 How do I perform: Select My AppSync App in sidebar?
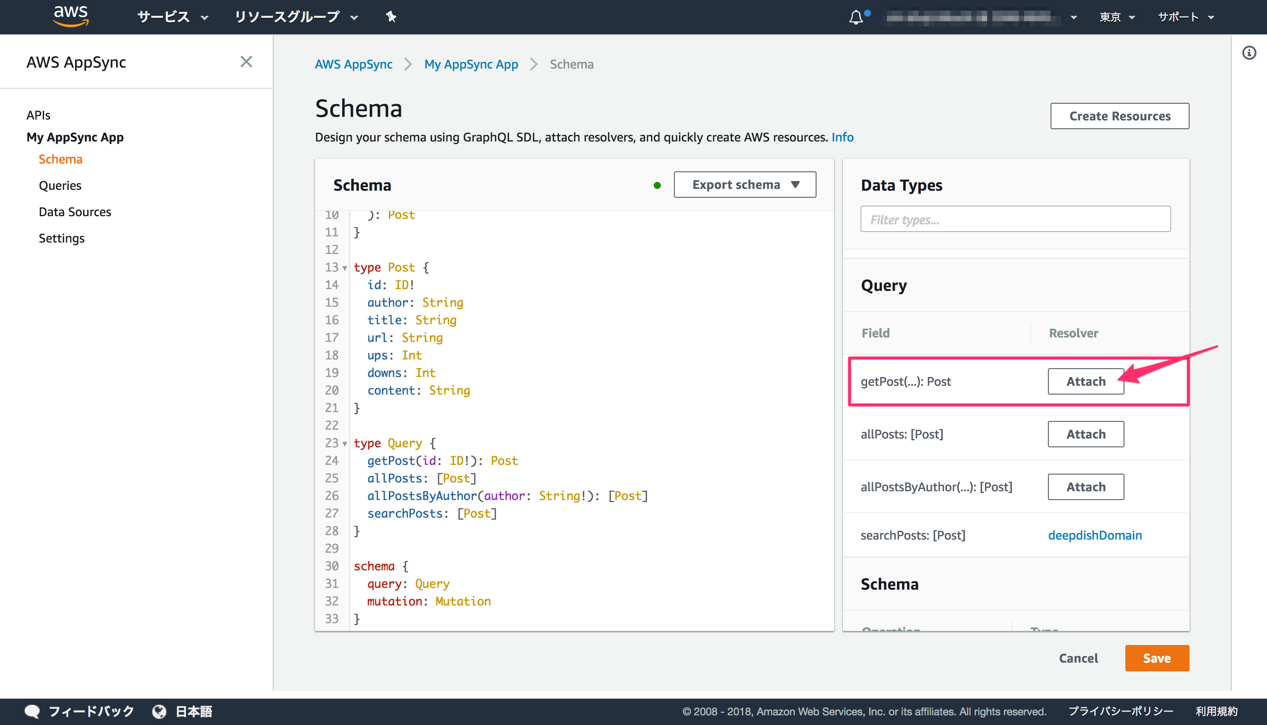coord(75,137)
